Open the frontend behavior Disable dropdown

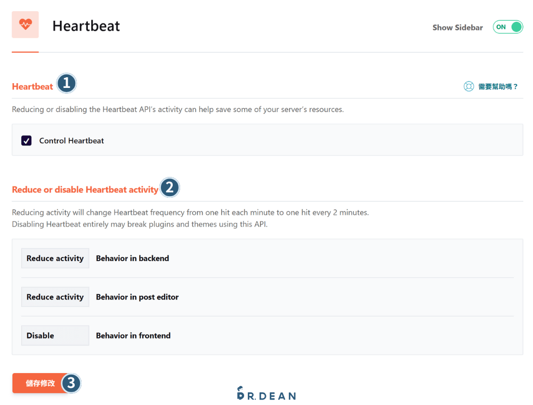[x=55, y=336]
